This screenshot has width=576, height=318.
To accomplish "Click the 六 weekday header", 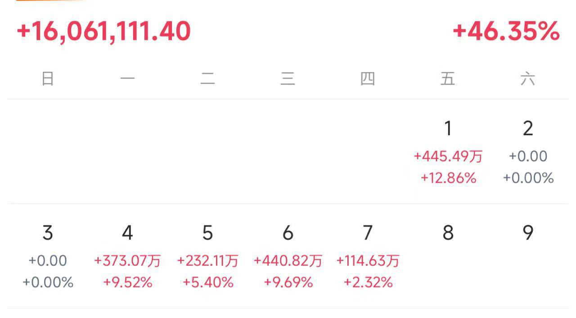I will pos(528,79).
